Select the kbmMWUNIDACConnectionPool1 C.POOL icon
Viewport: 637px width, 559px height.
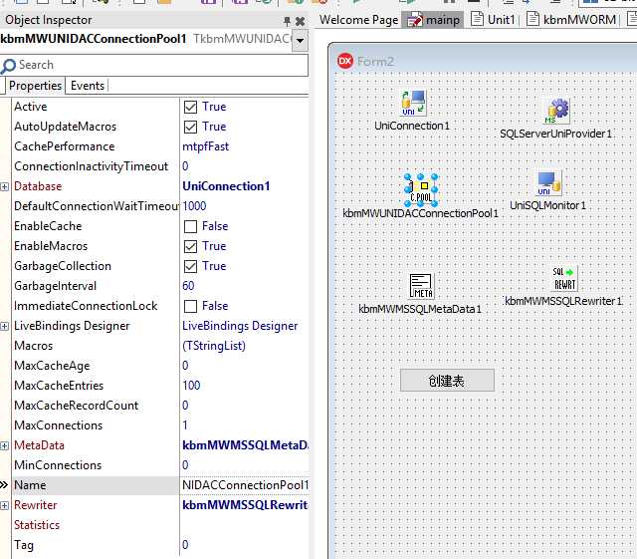pyautogui.click(x=421, y=190)
